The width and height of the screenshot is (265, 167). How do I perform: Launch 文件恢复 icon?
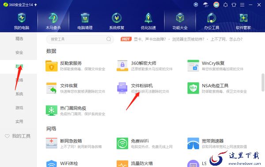(51, 88)
